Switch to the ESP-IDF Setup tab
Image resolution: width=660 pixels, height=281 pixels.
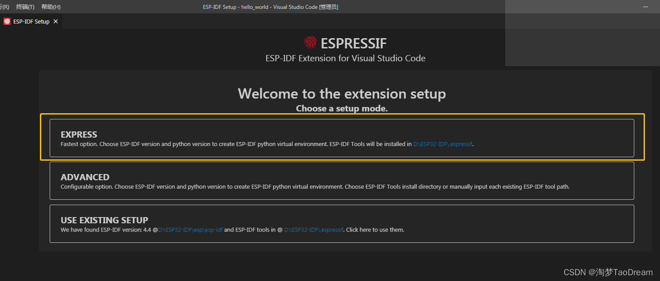[31, 21]
